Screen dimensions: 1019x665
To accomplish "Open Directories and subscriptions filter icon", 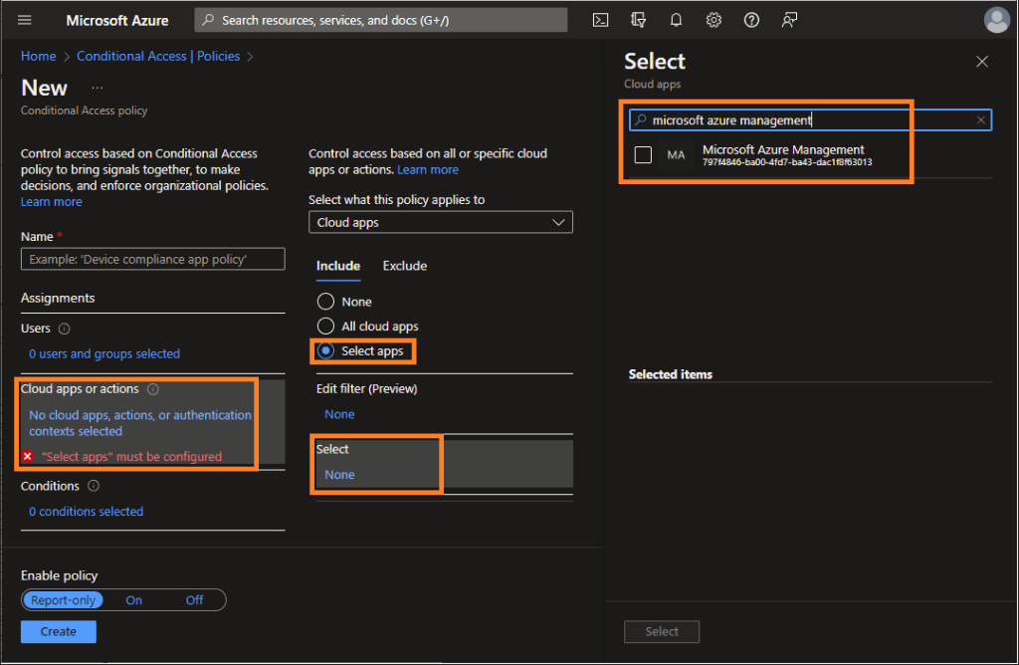I will (638, 20).
